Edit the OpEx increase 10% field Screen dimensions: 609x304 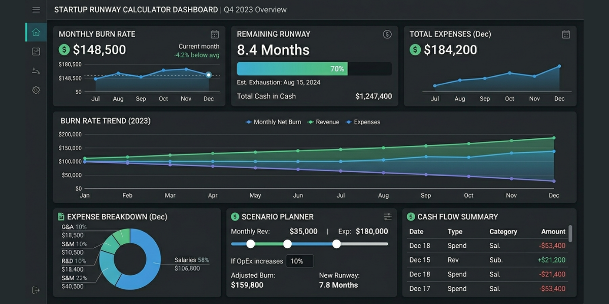[299, 261]
